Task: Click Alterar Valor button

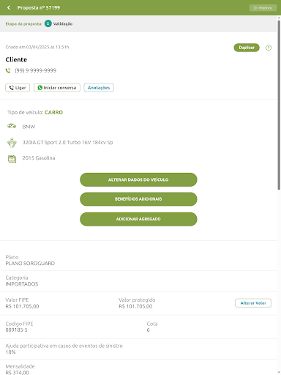Action: coord(253,303)
